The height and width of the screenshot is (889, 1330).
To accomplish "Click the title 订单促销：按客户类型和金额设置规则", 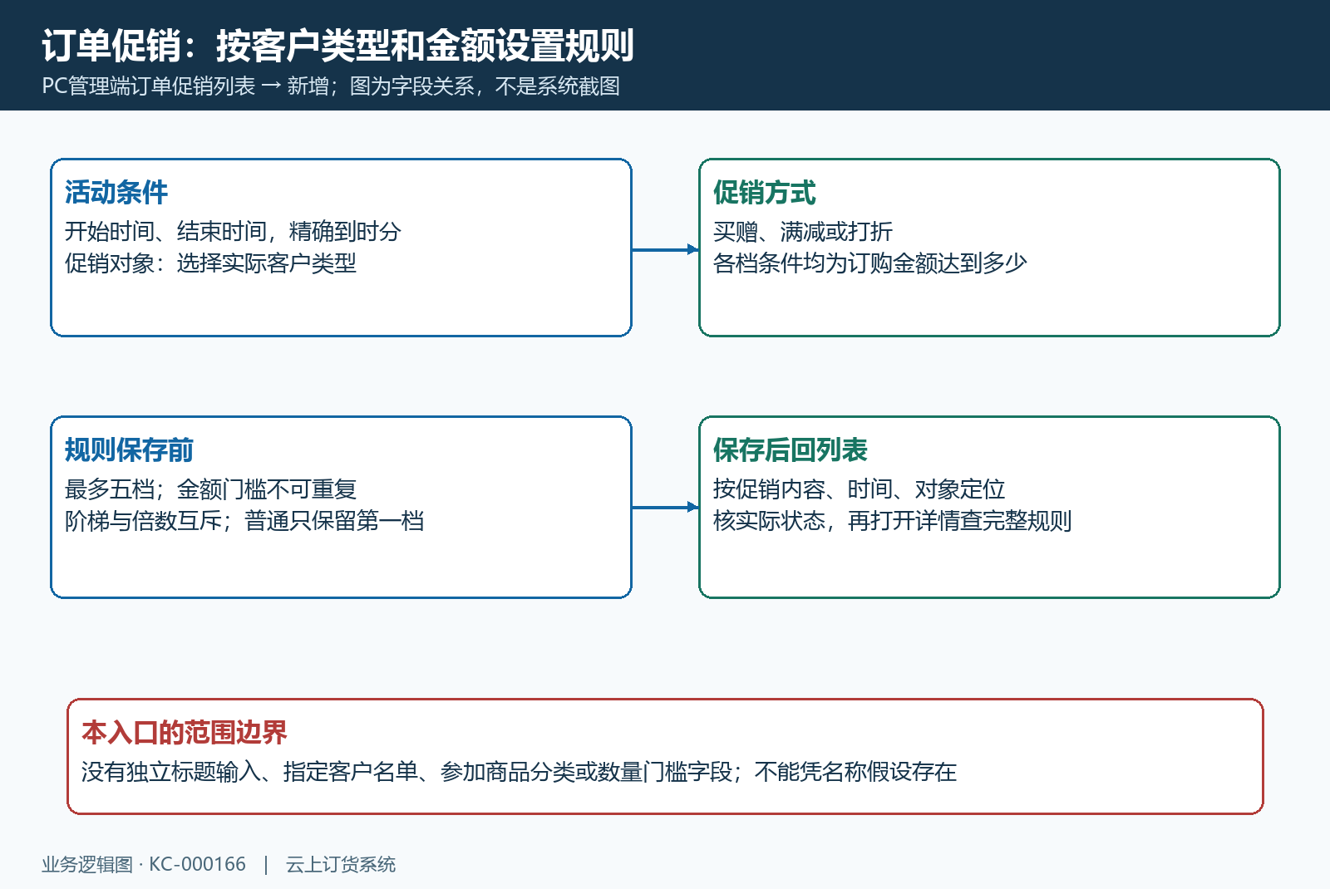I will click(337, 46).
